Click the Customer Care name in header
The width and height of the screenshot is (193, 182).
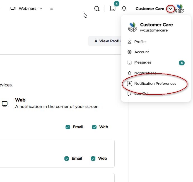150,9
